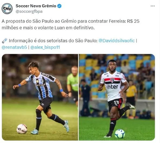This screenshot has height=143, width=160.
Task: Open the photo of the white-jersey player
Action: (117, 97)
